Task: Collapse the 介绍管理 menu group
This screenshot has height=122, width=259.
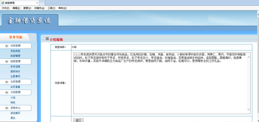Action: 15,92
